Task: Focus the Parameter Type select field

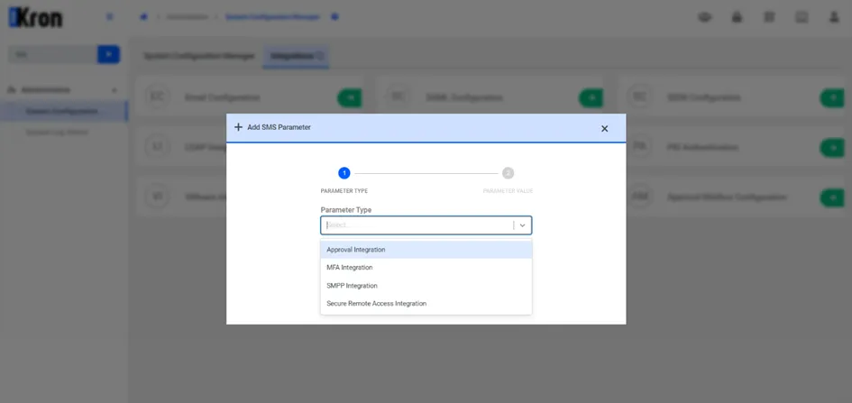Action: (426, 225)
